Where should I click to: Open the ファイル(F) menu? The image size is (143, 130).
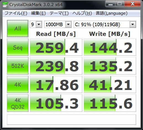[16, 13]
